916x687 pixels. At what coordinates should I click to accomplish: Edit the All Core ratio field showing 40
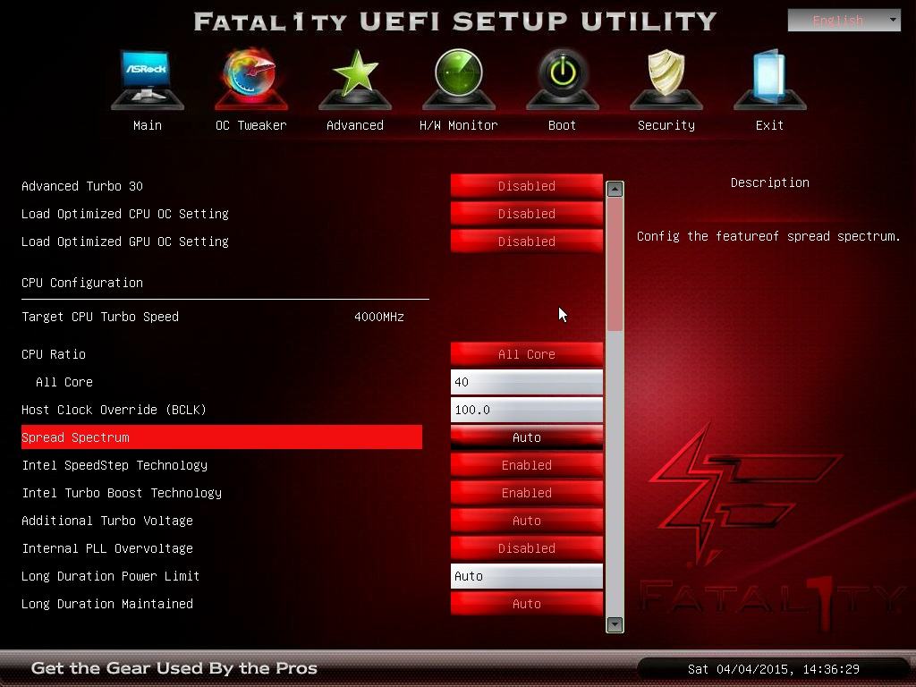[x=526, y=382]
